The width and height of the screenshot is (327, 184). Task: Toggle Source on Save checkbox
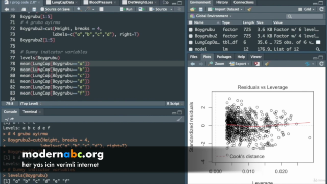point(42,9)
